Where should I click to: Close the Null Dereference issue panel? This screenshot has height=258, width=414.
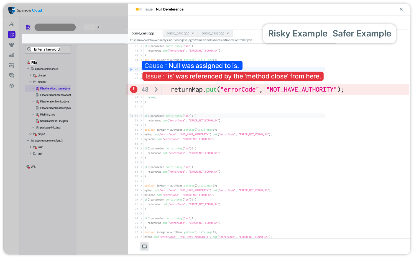point(401,9)
